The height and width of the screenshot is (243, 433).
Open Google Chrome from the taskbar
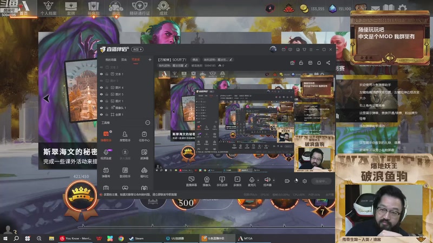[121, 238]
